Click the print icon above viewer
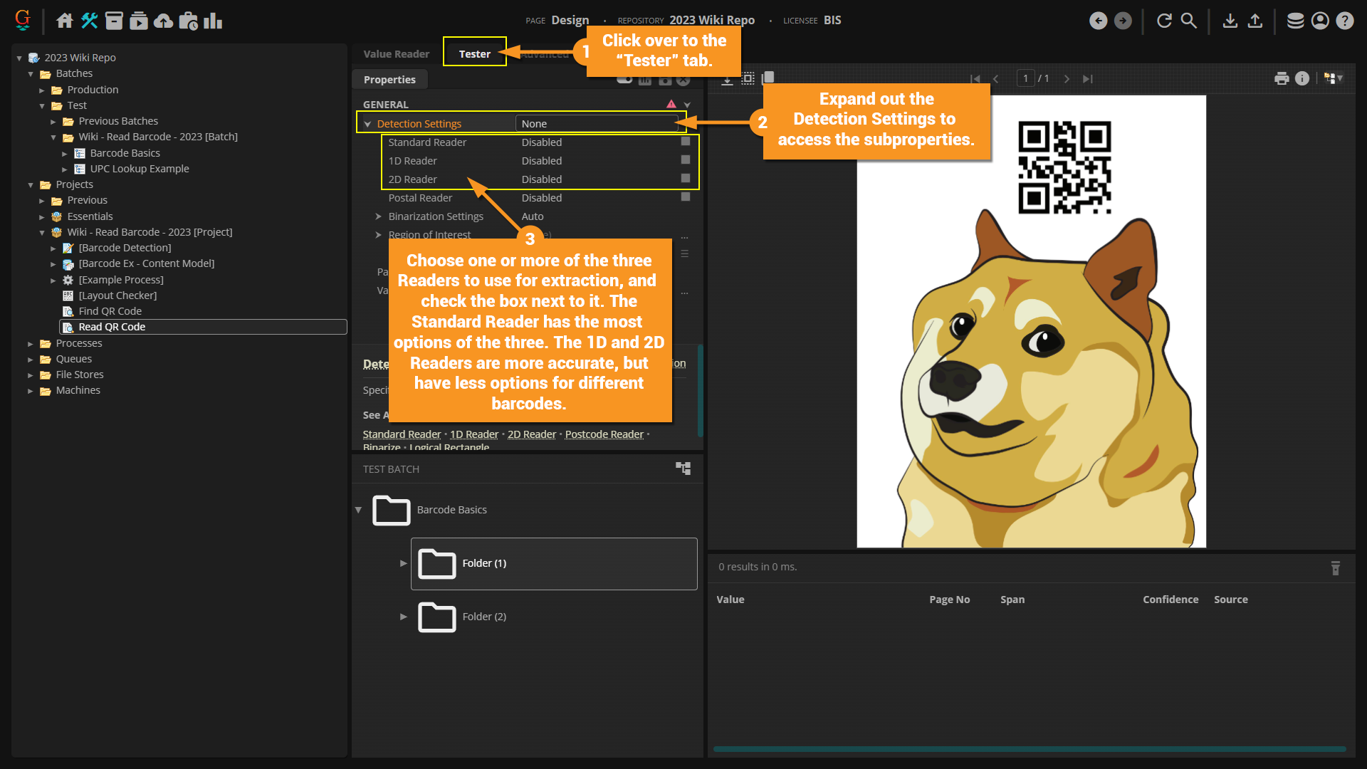The image size is (1367, 769). tap(1282, 78)
